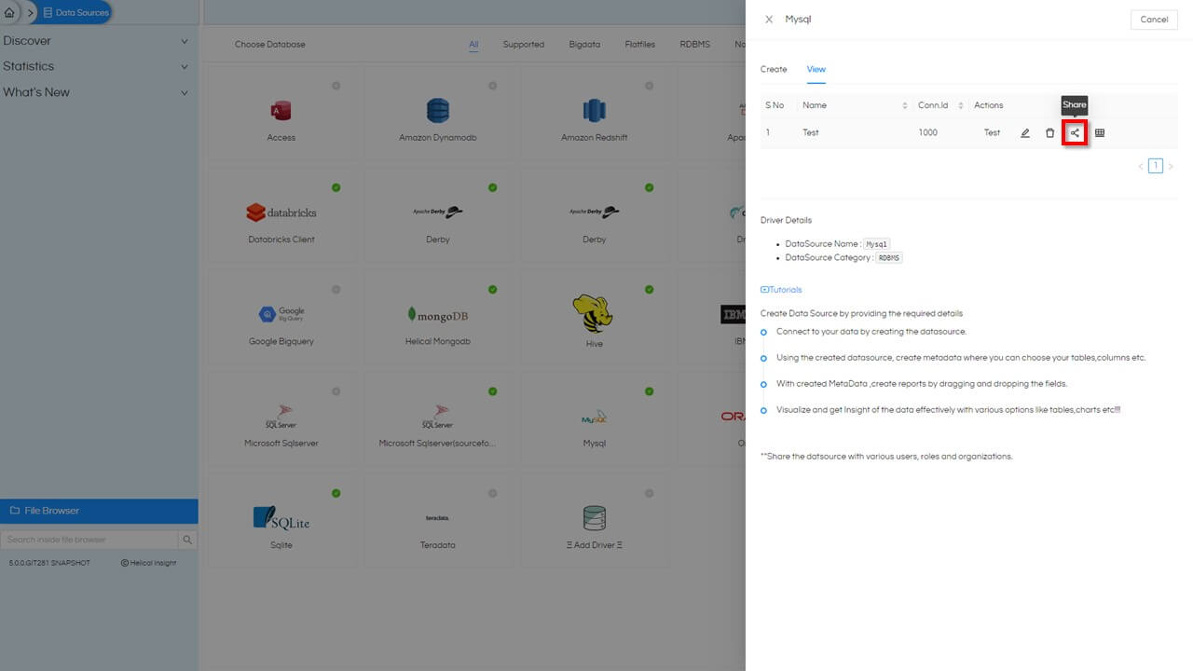Click the home icon in breadcrumb
The width and height of the screenshot is (1193, 671).
click(9, 13)
